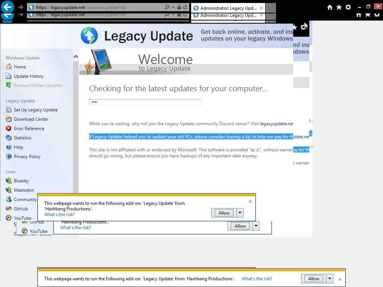Click the Help question mark icon
383x287 pixels.
(9, 147)
